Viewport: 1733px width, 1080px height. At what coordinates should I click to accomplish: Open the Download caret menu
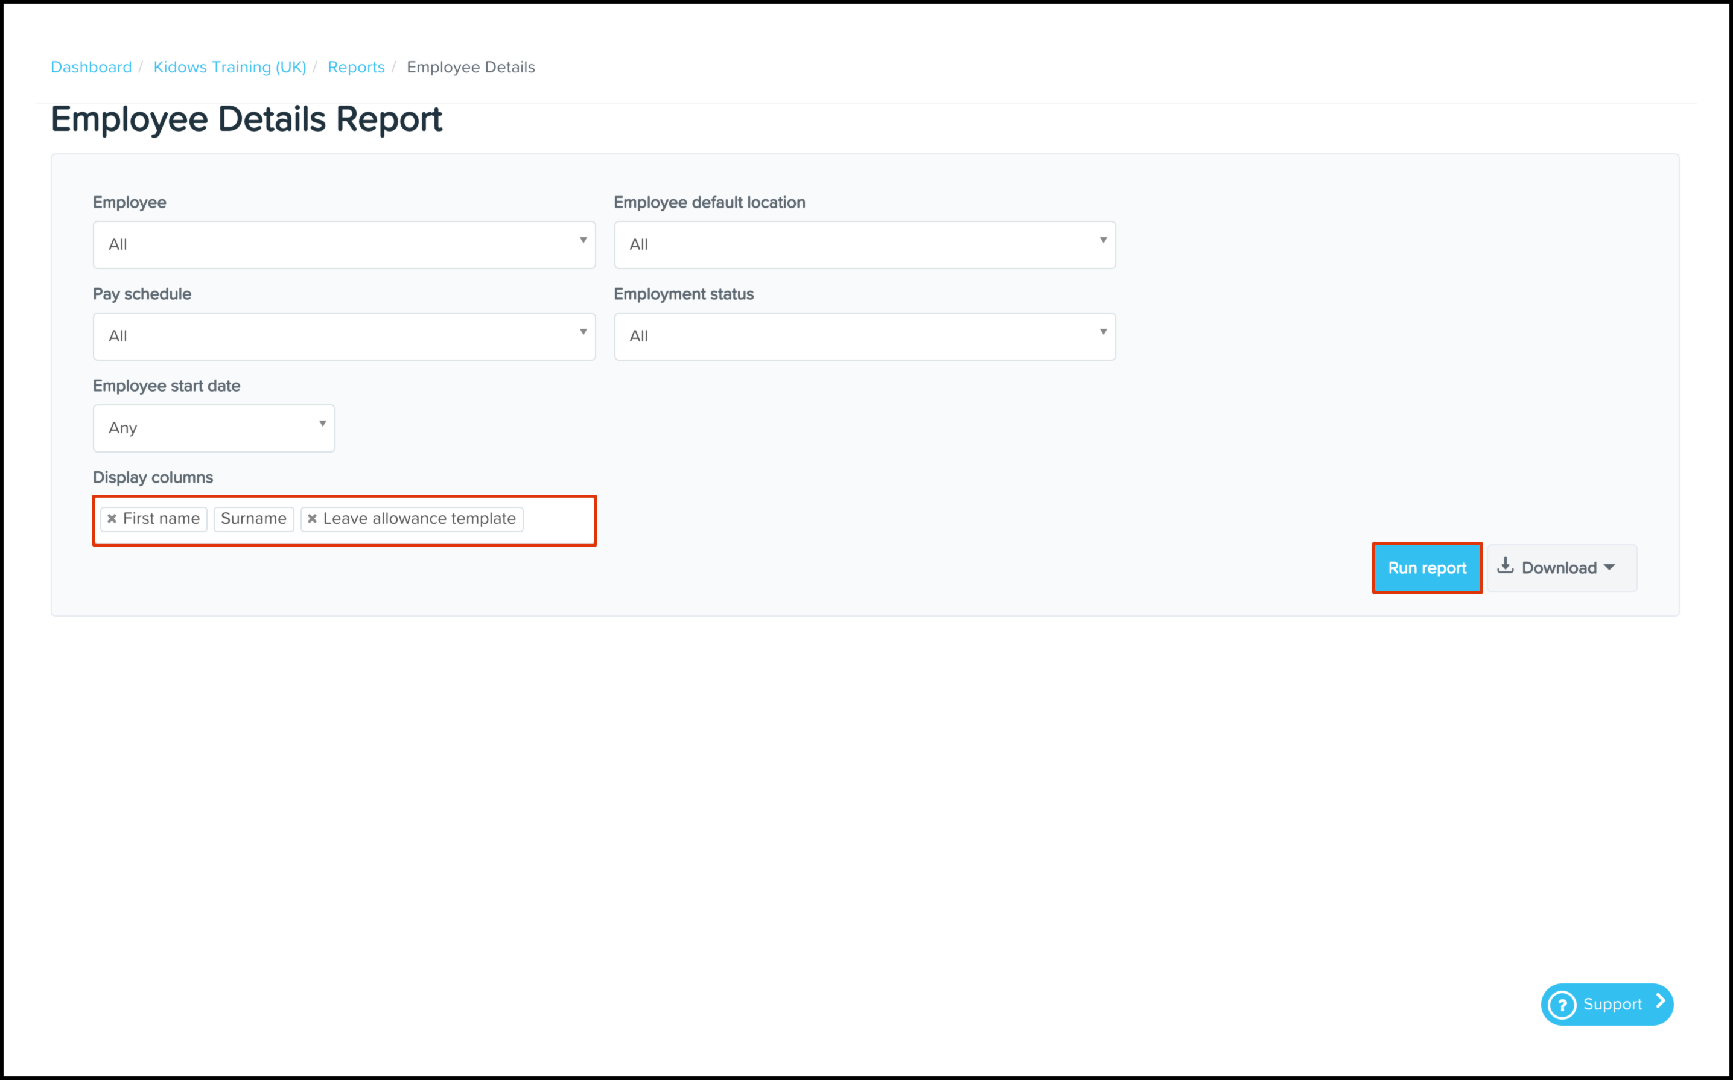(x=1609, y=567)
